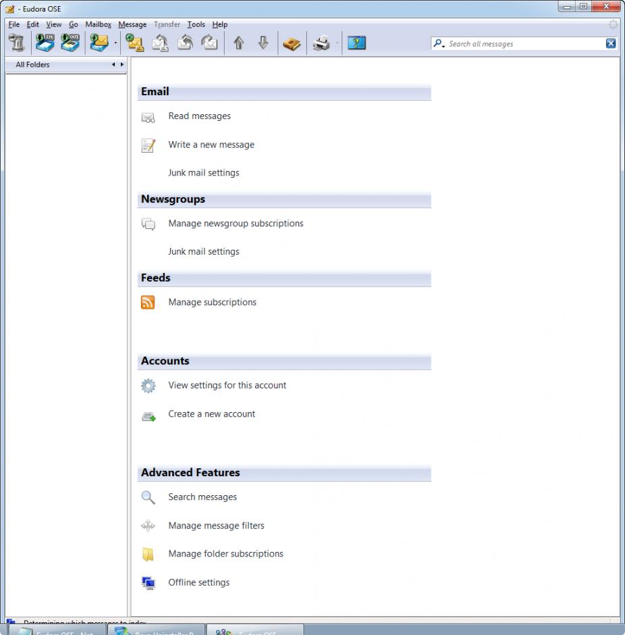This screenshot has width=625, height=635.
Task: Open the Go menu
Action: tap(73, 24)
